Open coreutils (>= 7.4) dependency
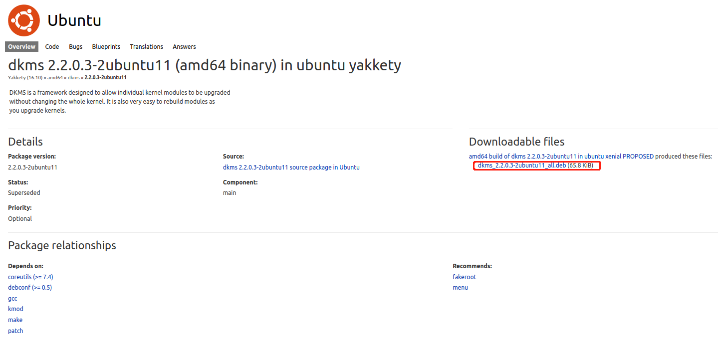Screen dimensions: 718x342 30,277
